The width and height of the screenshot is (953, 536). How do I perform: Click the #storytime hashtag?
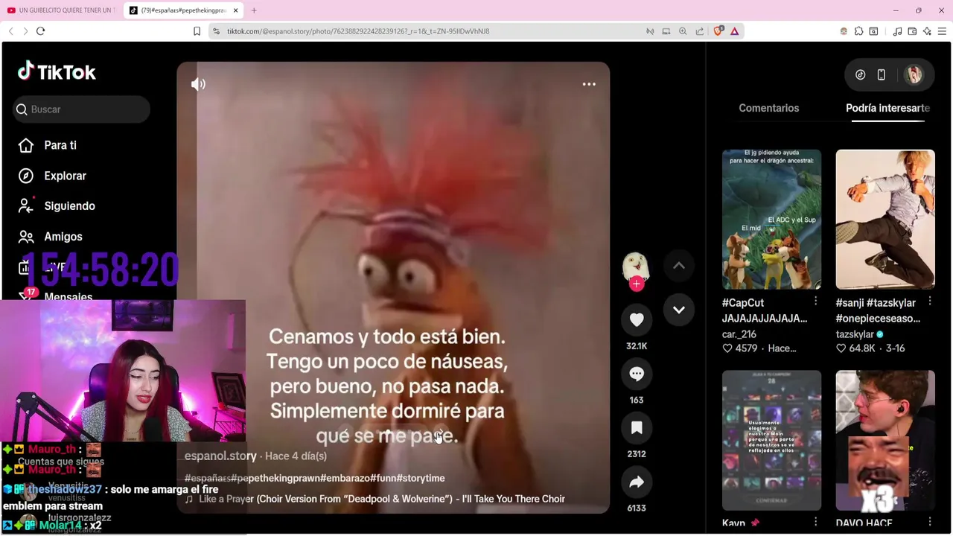click(421, 478)
